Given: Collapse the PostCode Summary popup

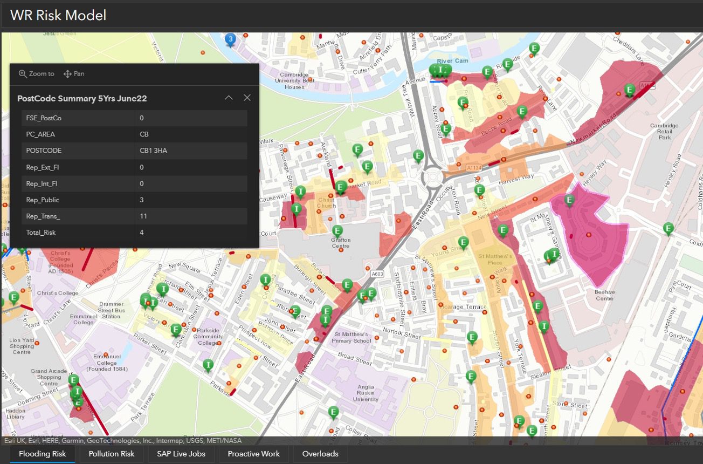Looking at the screenshot, I should [229, 98].
